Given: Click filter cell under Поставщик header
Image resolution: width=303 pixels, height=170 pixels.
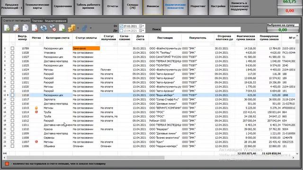Looking at the screenshot, I should pos(165,44).
